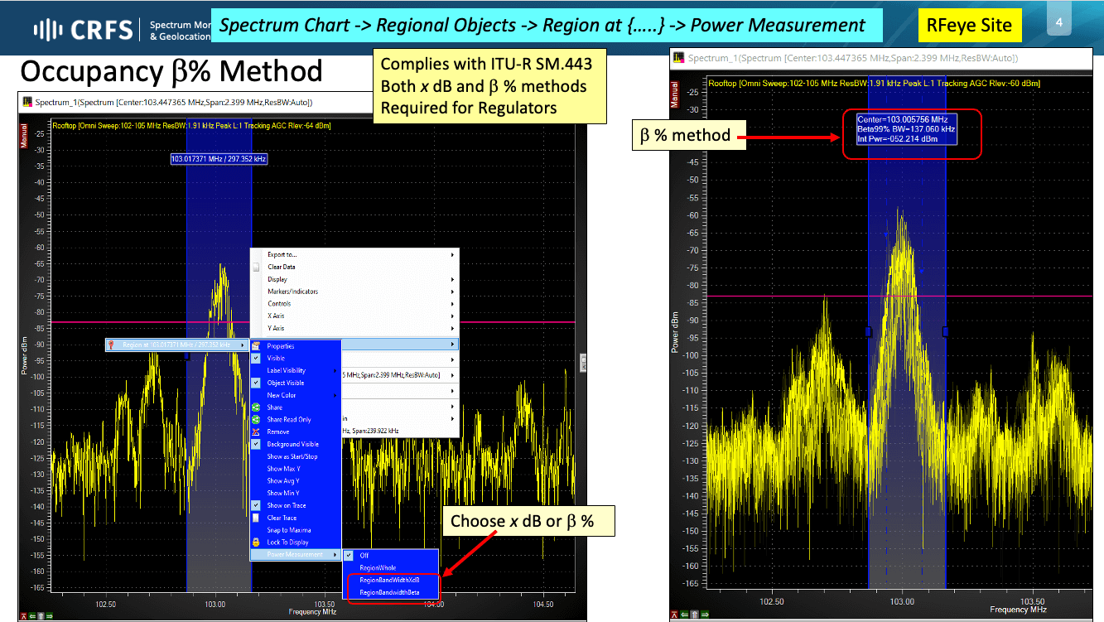Viewport: 1104px width, 622px height.
Task: Select Lock To Display with padlock icon
Action: click(x=295, y=542)
